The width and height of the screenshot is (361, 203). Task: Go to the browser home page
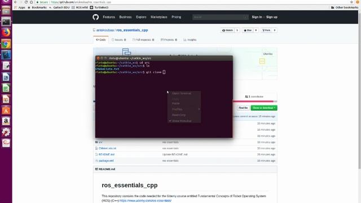[32, 2]
